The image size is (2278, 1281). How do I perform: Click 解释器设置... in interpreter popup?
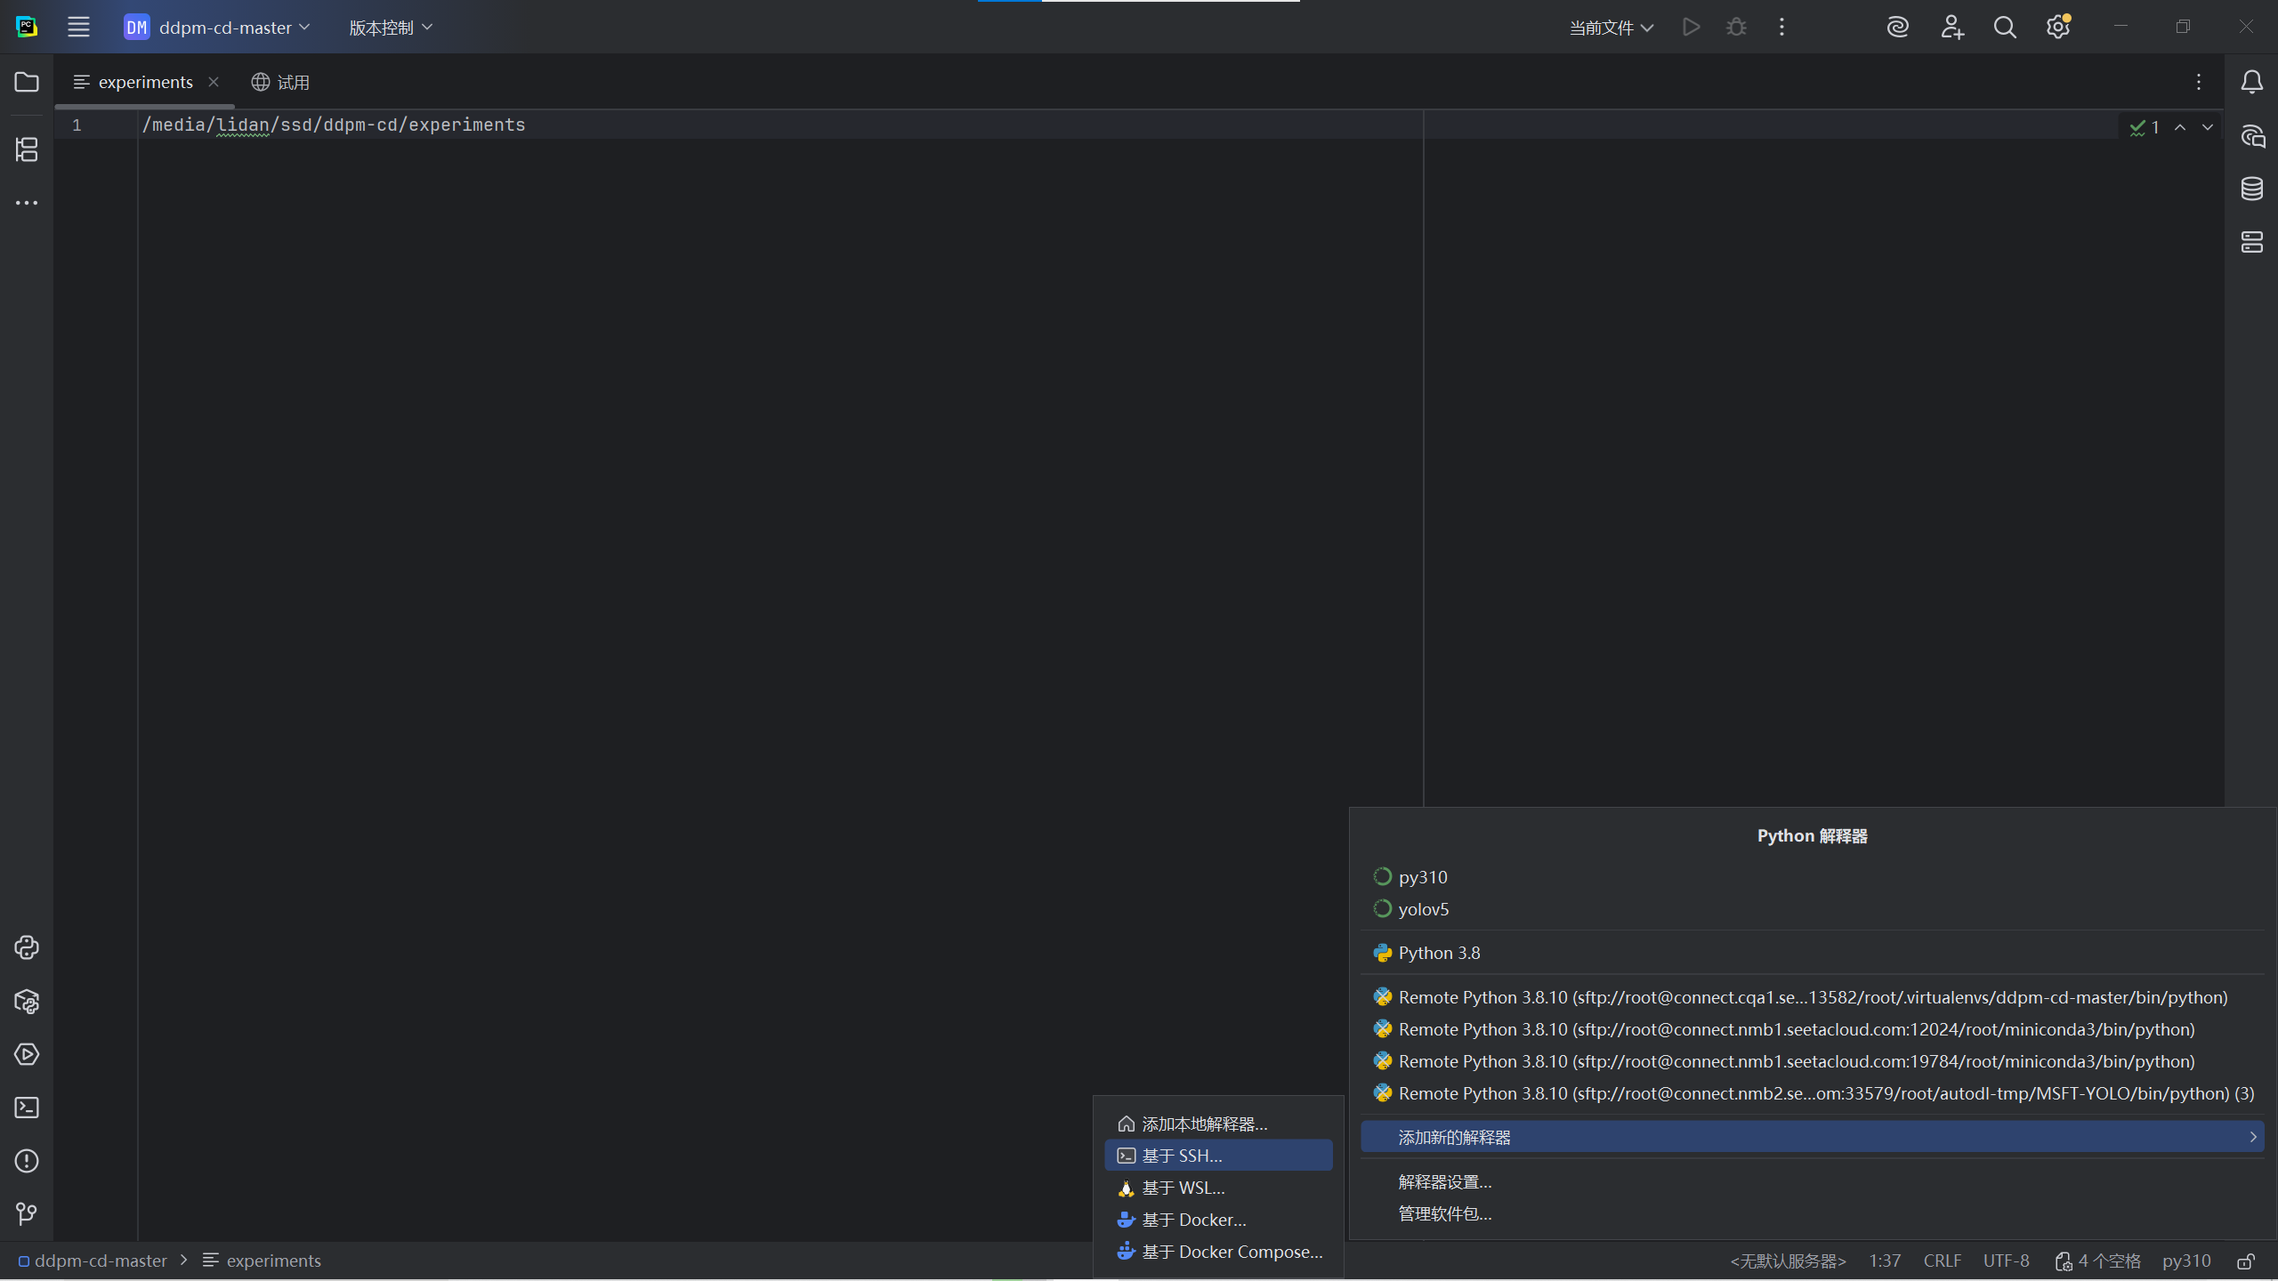pos(1444,1181)
